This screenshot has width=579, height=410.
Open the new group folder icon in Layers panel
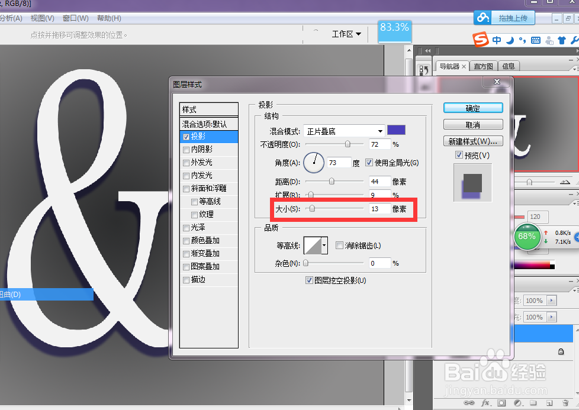534,403
